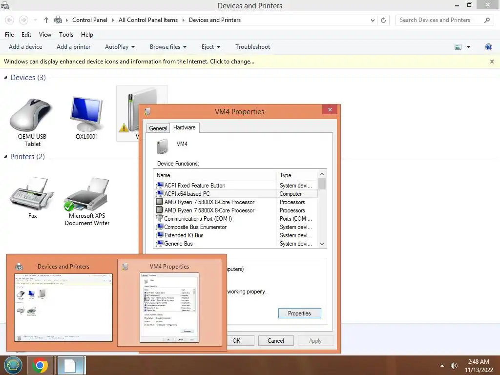Viewport: 500px width, 375px height.
Task: Click Cancel in VM4 Properties
Action: click(275, 340)
